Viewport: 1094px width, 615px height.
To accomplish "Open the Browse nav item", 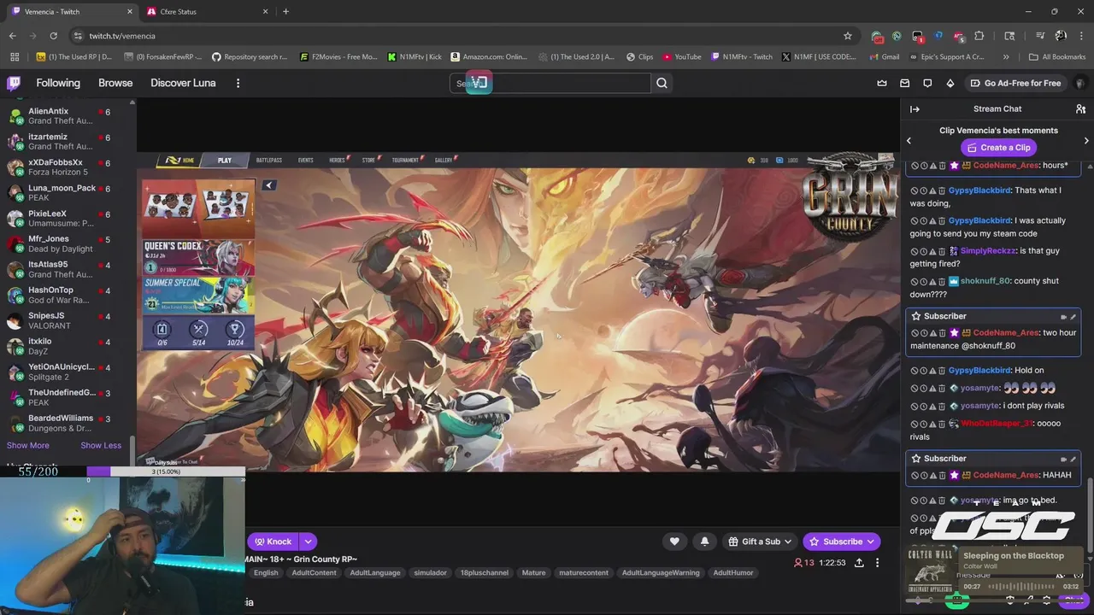I will (x=115, y=83).
